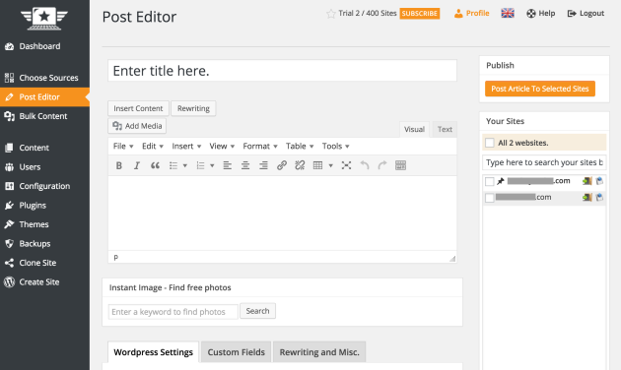
Task: Click the Add Media button
Action: coord(137,126)
